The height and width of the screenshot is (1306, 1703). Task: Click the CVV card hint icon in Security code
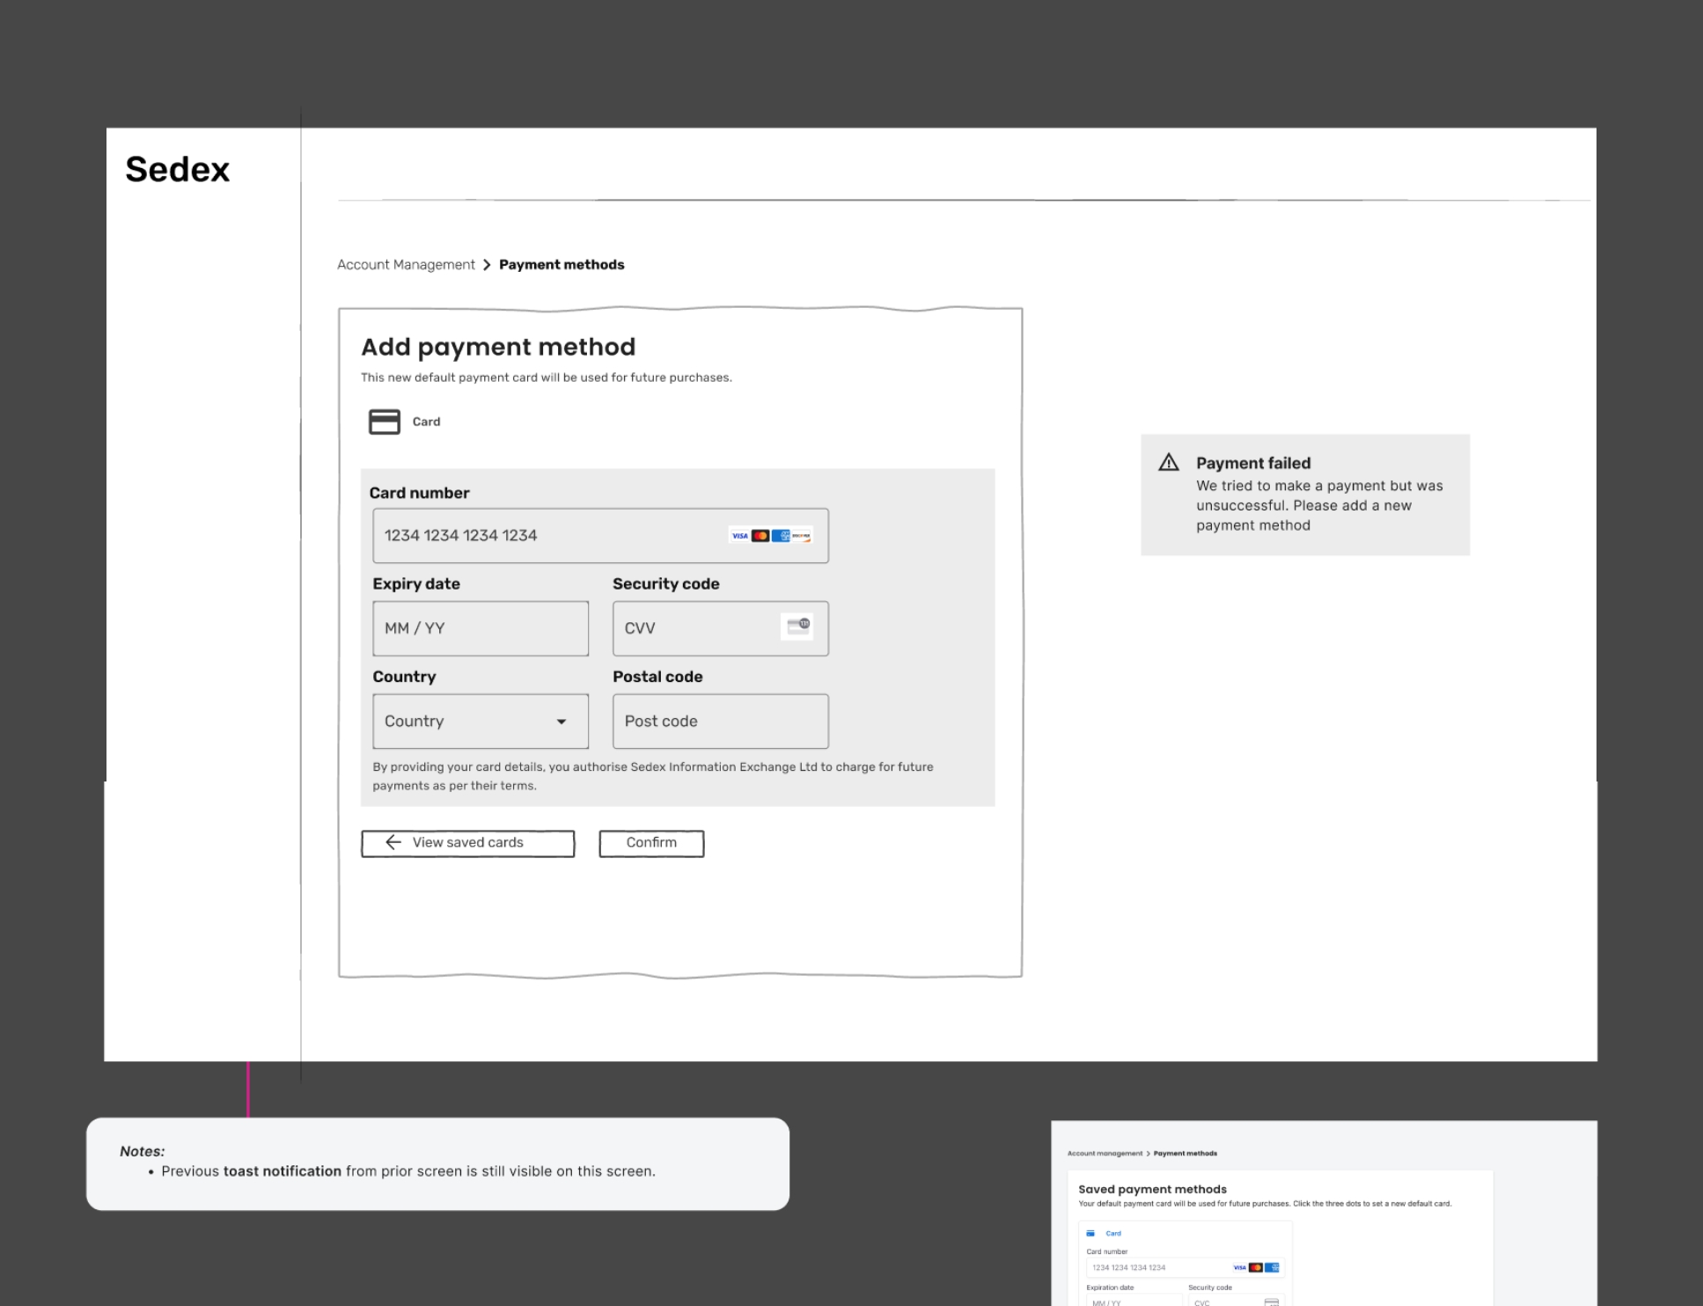797,626
